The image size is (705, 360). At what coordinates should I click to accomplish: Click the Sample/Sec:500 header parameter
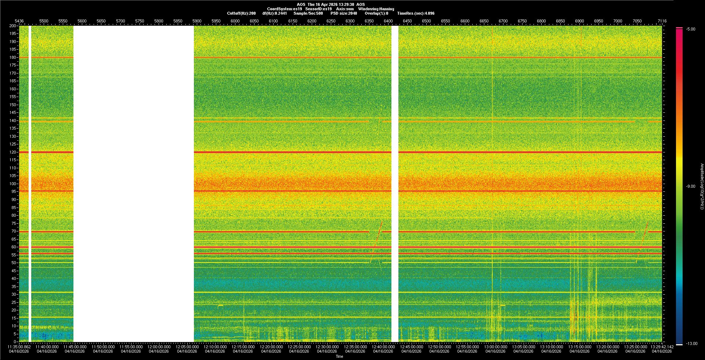click(x=308, y=13)
